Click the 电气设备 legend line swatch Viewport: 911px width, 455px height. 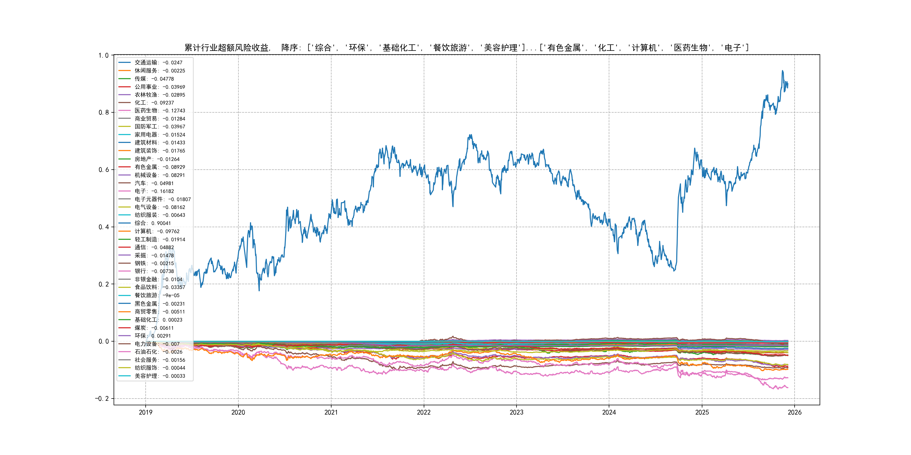pos(125,207)
